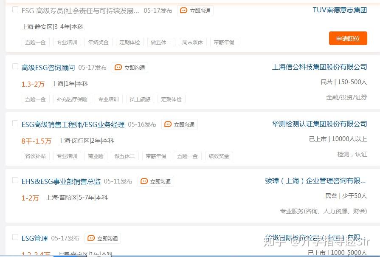Open the 高级ESG咨询顾问 job posting
Viewport: 380px width, 257px height.
pos(48,67)
